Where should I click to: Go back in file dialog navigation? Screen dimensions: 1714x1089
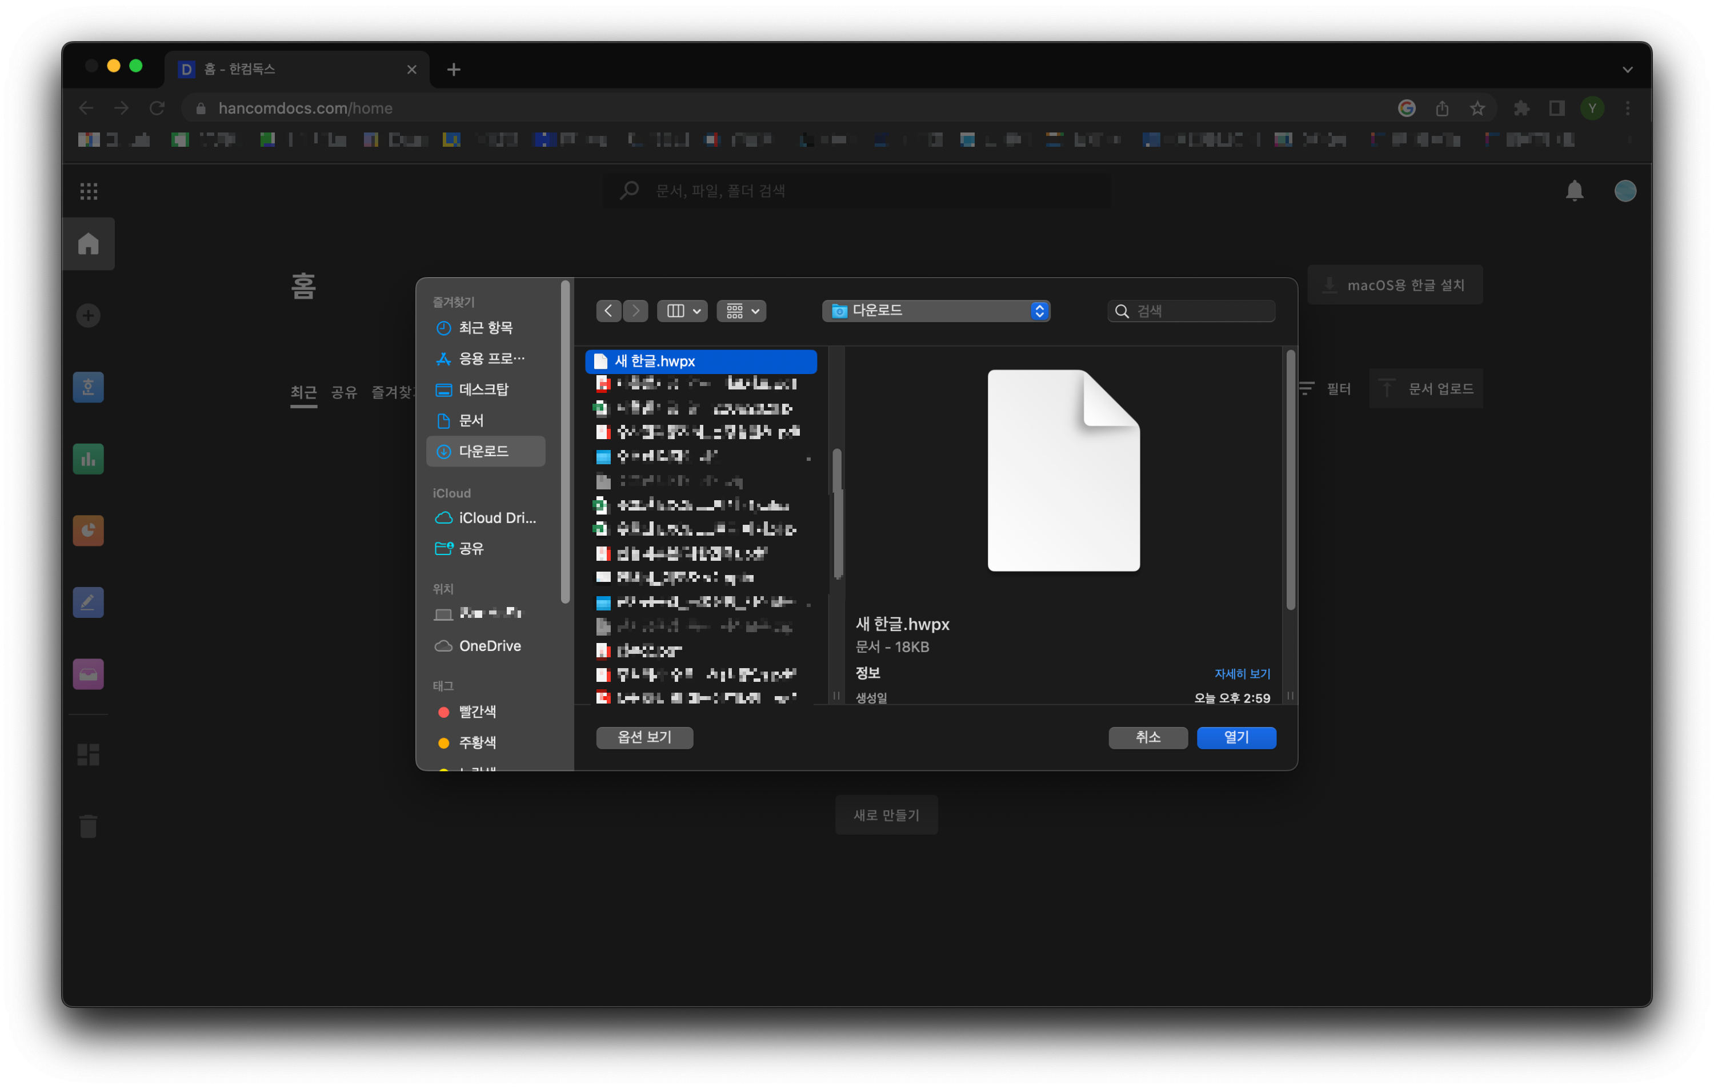tap(608, 311)
